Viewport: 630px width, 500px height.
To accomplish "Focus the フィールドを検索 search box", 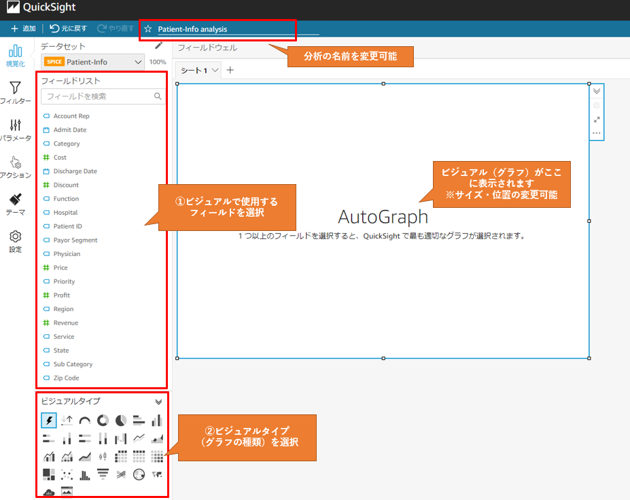I will (x=103, y=96).
